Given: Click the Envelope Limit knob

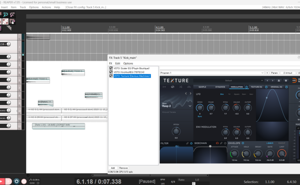Looking at the screenshot, I should pos(282,154).
